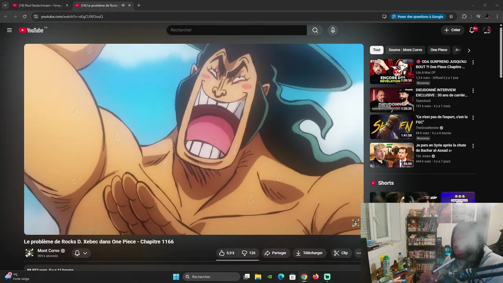Go back in Chrome browser history

(6, 17)
